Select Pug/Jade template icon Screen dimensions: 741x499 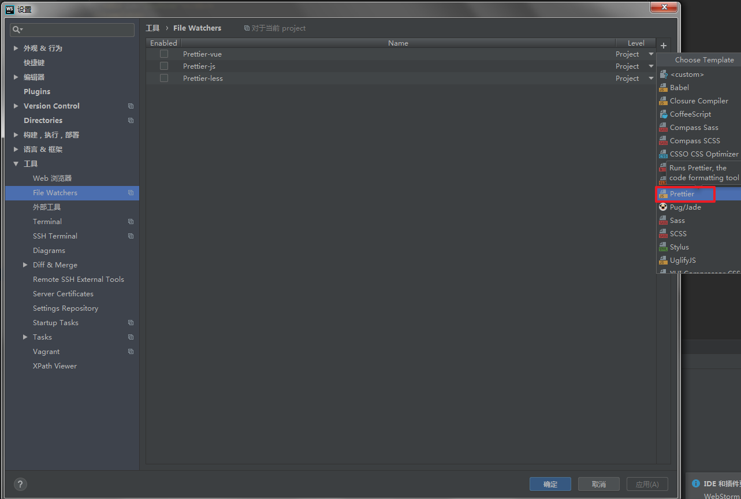pos(664,207)
